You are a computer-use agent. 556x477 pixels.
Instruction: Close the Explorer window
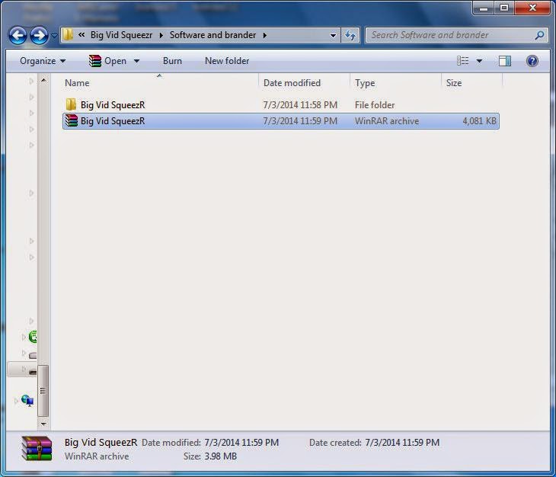(x=532, y=8)
